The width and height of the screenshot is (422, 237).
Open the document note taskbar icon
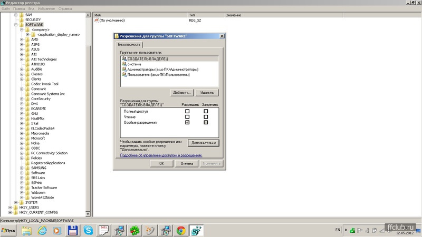click(x=103, y=231)
